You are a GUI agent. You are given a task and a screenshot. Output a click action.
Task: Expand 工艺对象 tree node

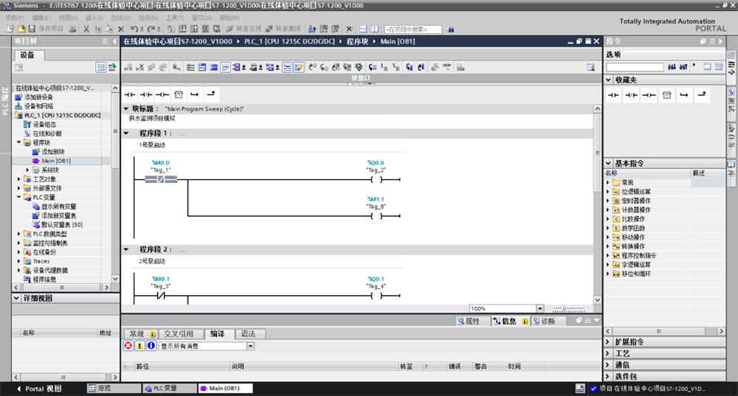click(x=19, y=179)
